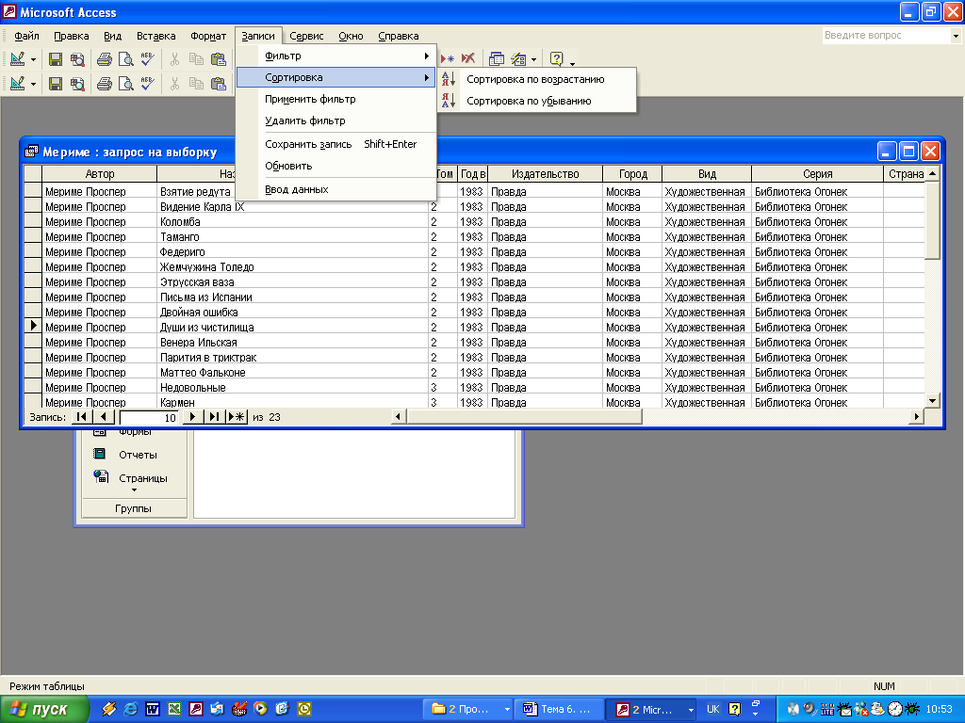Viewport: 965px width, 723px height.
Task: Choose Сортировка по возрастанию
Action: (x=535, y=79)
